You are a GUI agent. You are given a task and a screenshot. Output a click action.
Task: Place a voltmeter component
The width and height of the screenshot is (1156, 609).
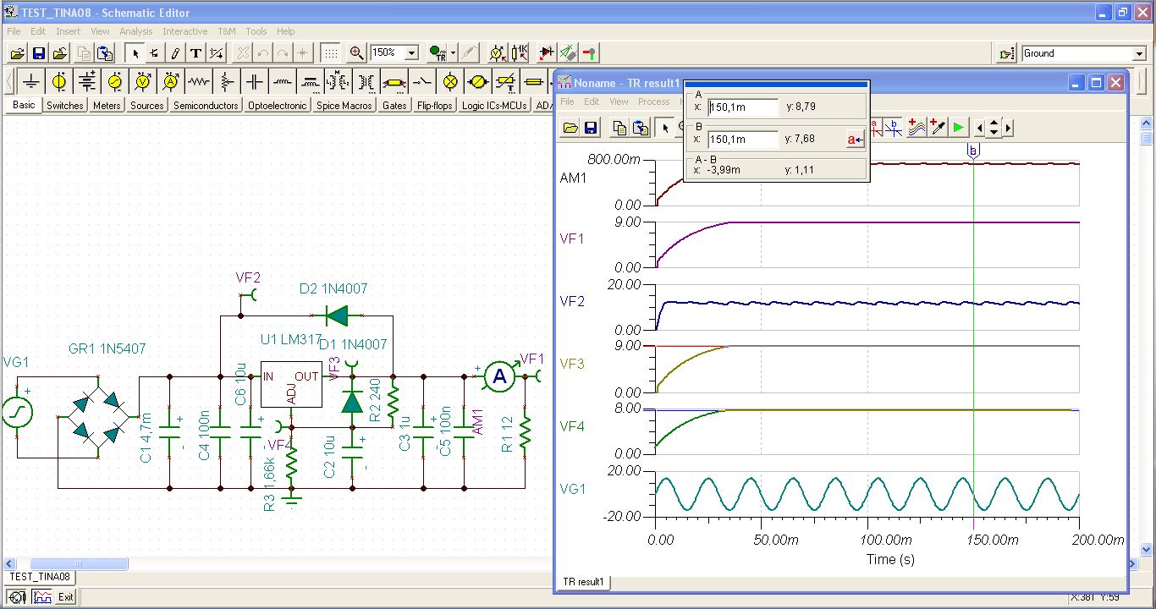click(x=143, y=82)
